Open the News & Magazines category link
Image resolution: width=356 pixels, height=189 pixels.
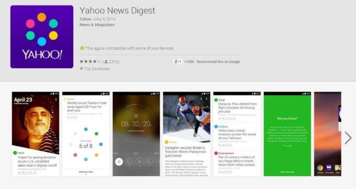coord(97,25)
